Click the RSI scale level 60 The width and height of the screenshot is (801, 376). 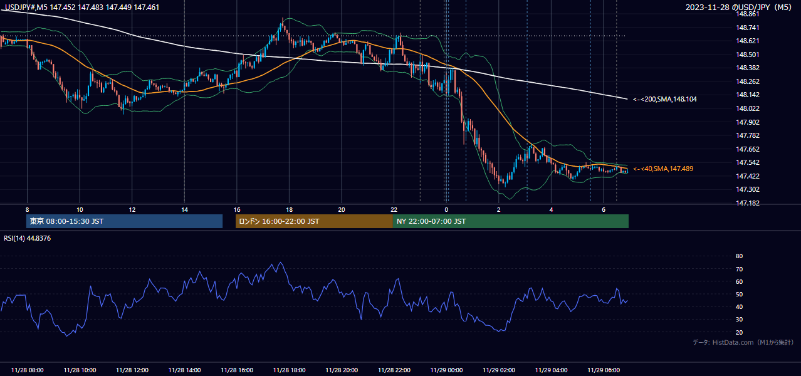[x=739, y=281]
